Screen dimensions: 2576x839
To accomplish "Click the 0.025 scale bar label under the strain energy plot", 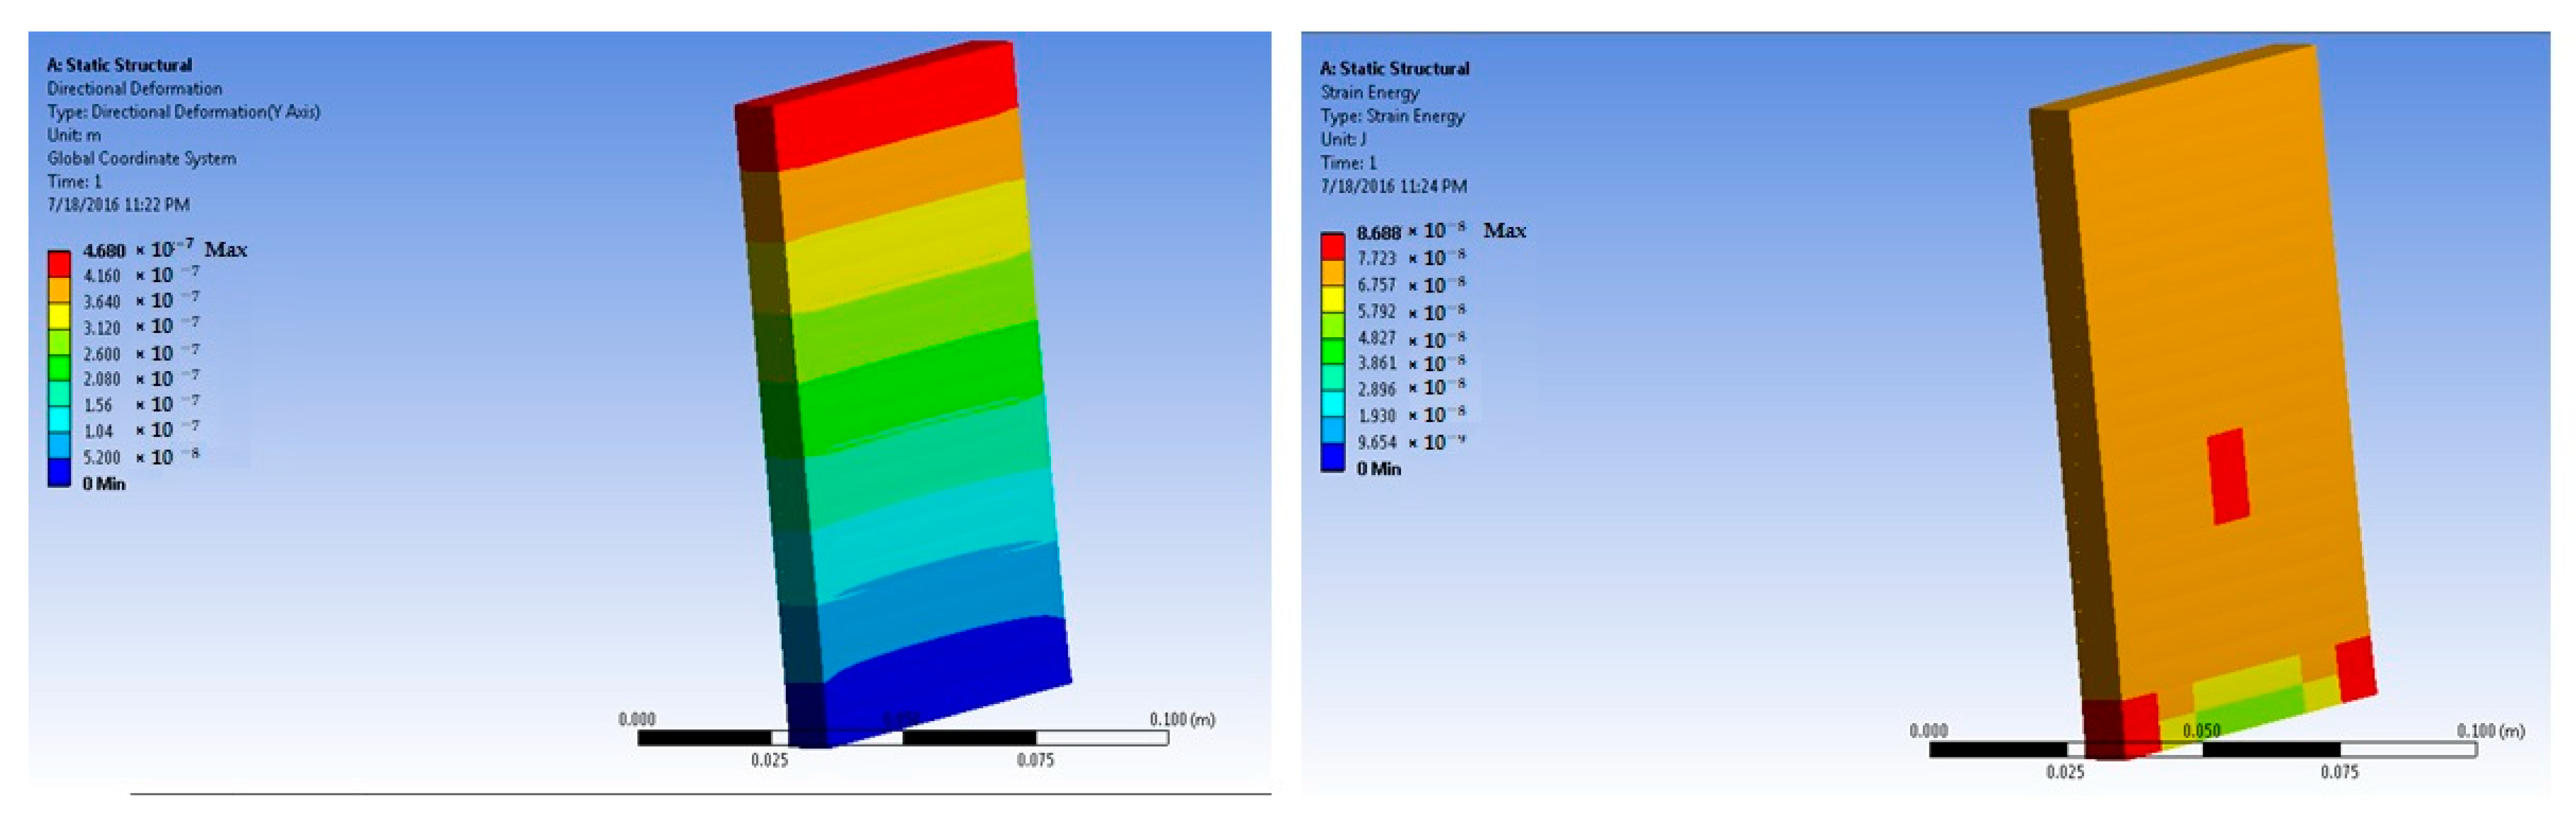I will tap(2064, 772).
